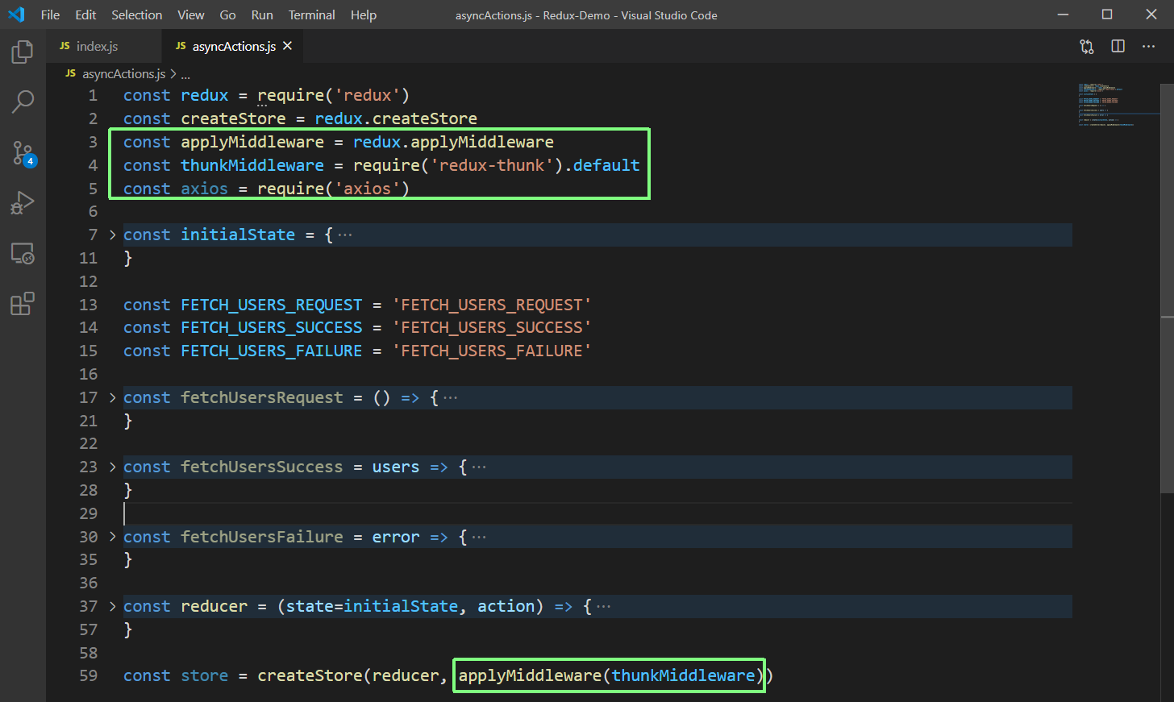Image resolution: width=1174 pixels, height=702 pixels.
Task: Click createStore call on line 59
Action: click(x=310, y=675)
